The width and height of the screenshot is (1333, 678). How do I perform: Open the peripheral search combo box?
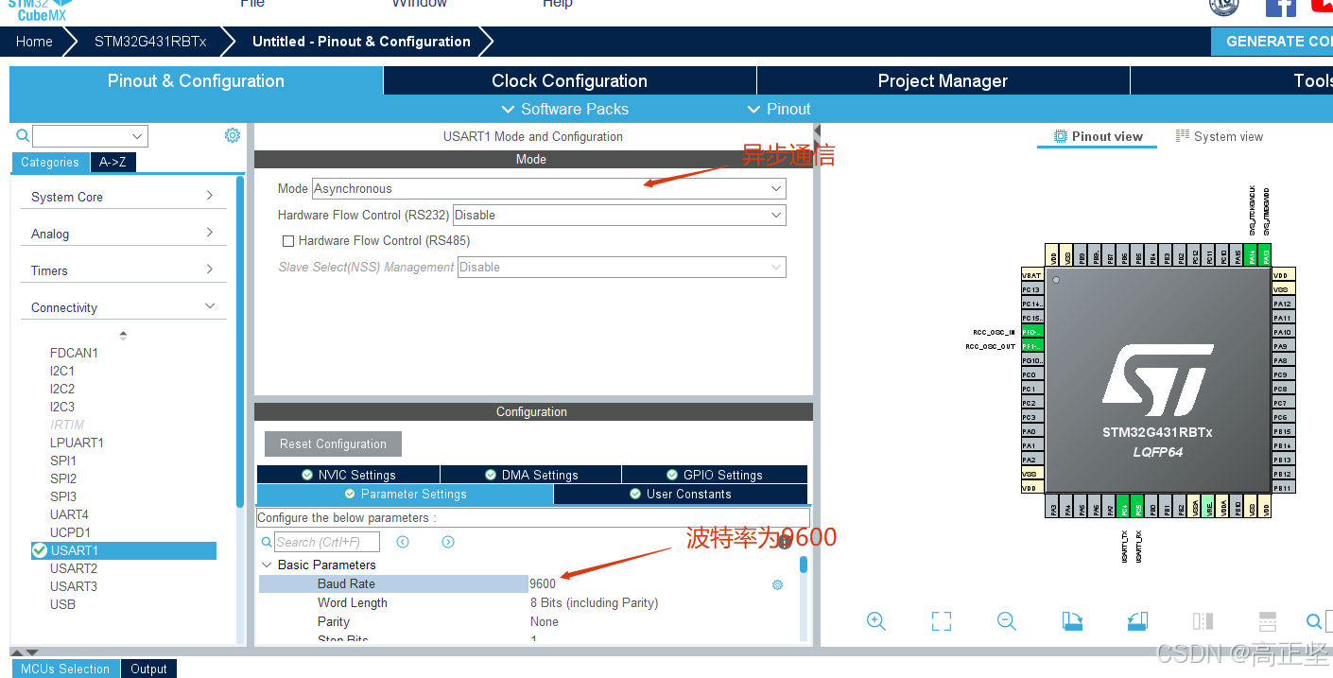pos(91,136)
